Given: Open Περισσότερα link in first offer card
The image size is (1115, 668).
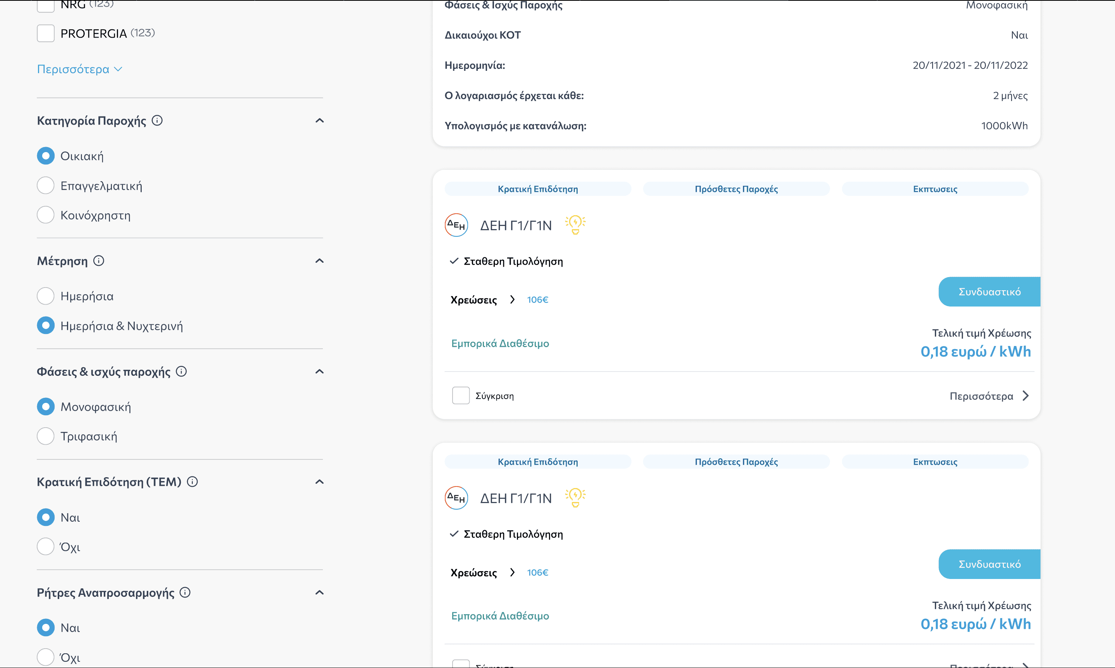Looking at the screenshot, I should [x=981, y=396].
